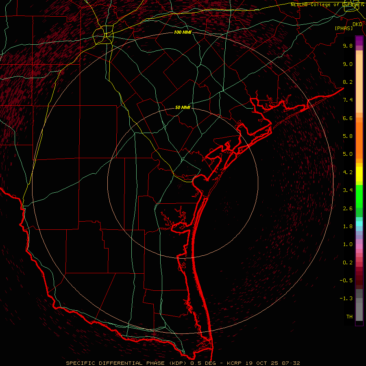
Task: Click the "NEXLAB-College of DuPage" credit text
Action: pos(325,4)
